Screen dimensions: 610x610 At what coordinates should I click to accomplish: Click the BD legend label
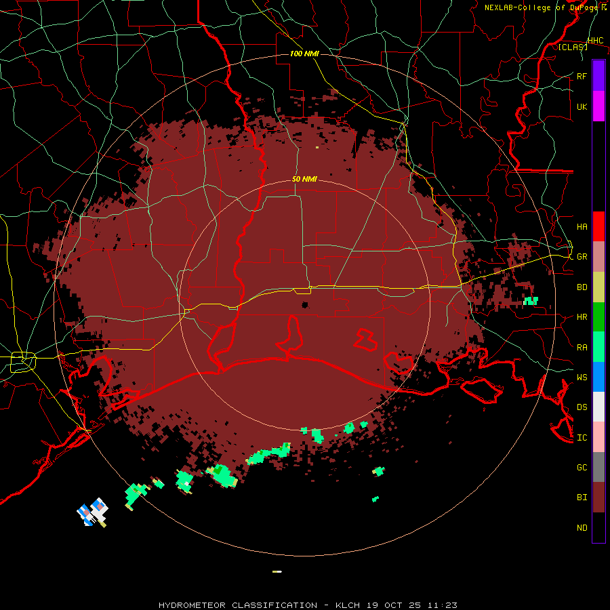pyautogui.click(x=582, y=287)
